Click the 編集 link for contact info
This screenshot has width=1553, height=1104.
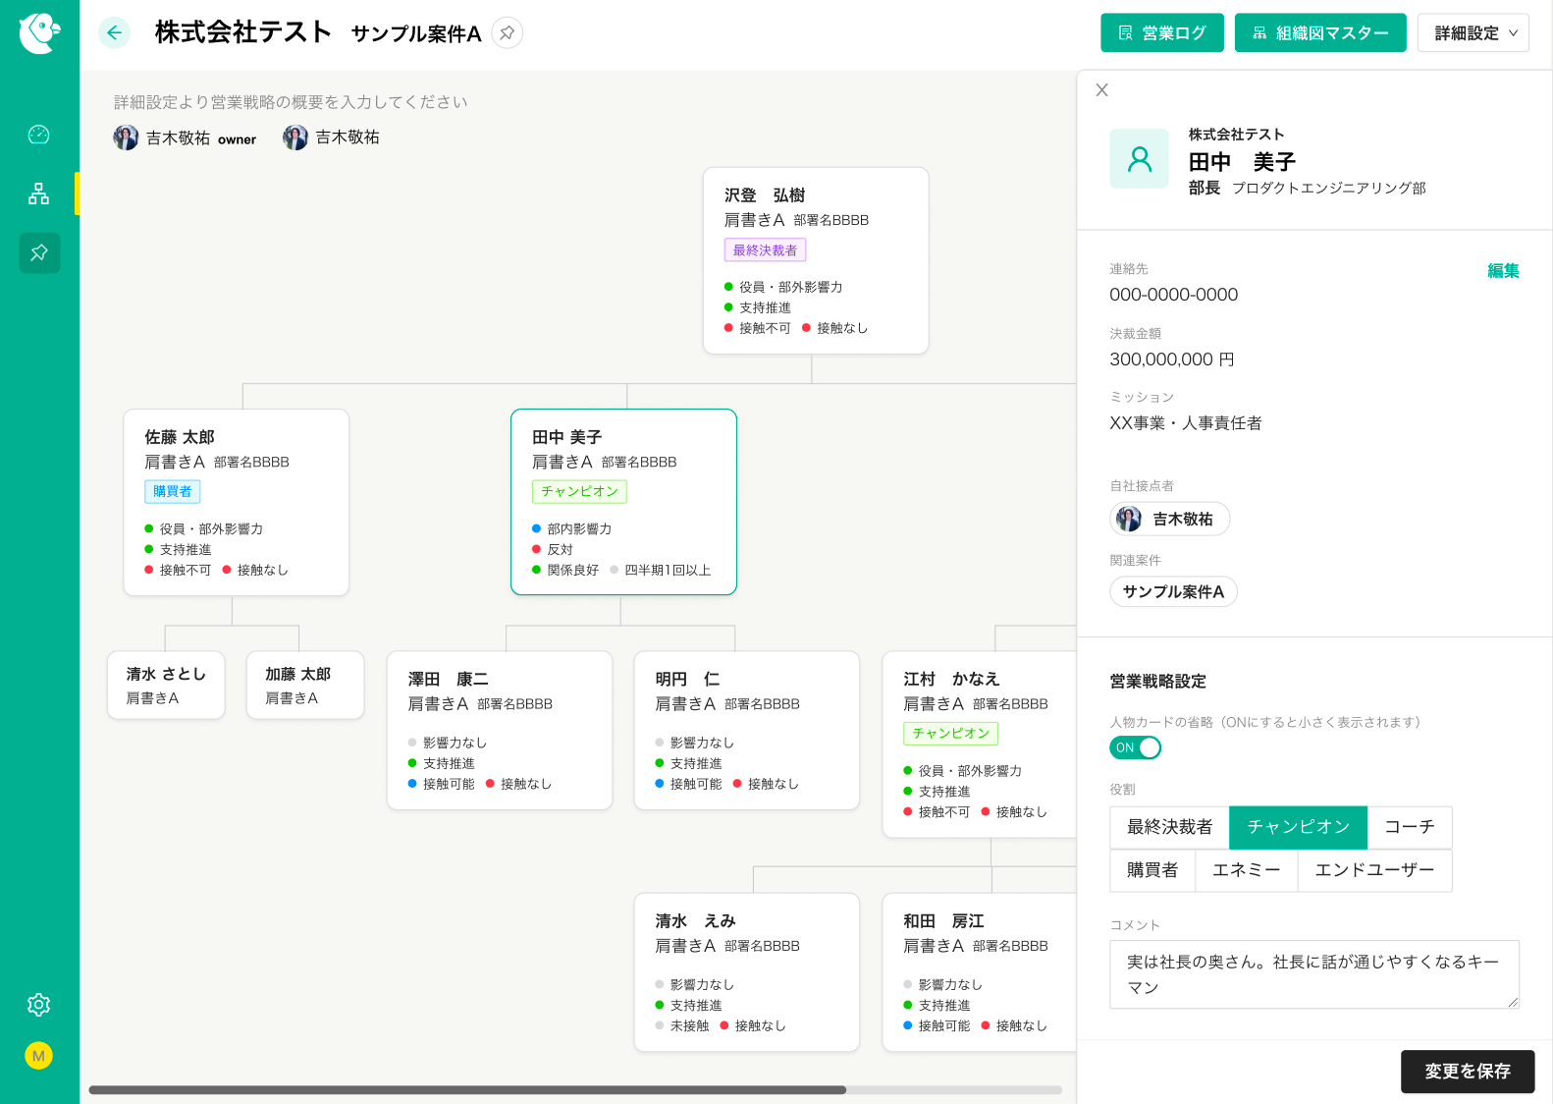click(1503, 271)
